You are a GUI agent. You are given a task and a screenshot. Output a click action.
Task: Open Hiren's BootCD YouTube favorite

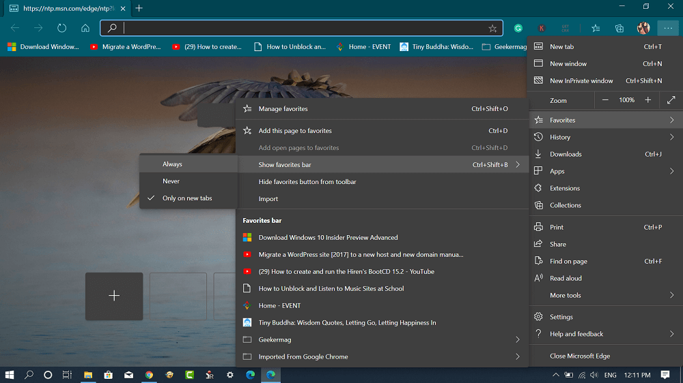click(x=382, y=271)
